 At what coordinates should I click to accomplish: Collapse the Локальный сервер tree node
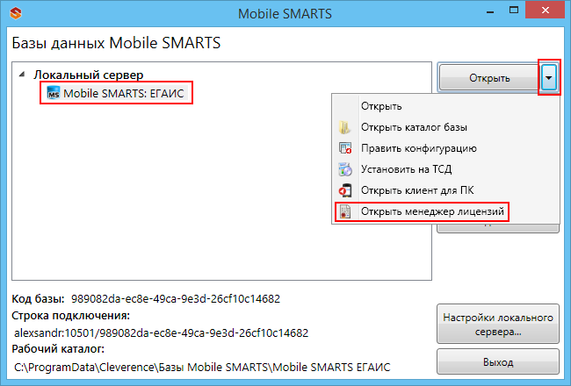(22, 75)
